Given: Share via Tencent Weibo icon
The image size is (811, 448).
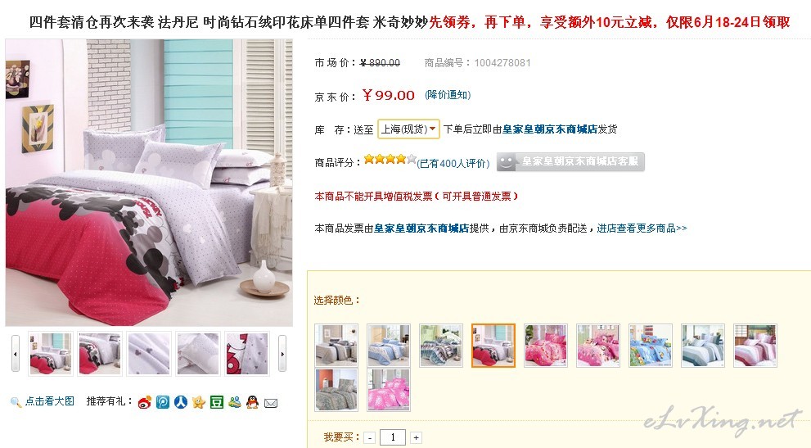Looking at the screenshot, I should point(163,402).
